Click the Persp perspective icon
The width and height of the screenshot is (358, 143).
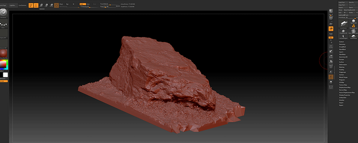tap(331, 18)
